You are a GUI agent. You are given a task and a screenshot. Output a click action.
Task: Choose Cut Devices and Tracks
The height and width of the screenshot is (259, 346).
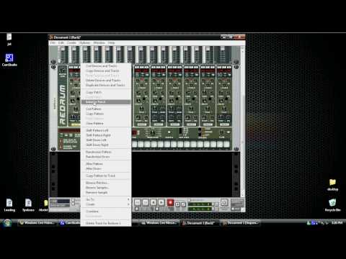(106, 66)
